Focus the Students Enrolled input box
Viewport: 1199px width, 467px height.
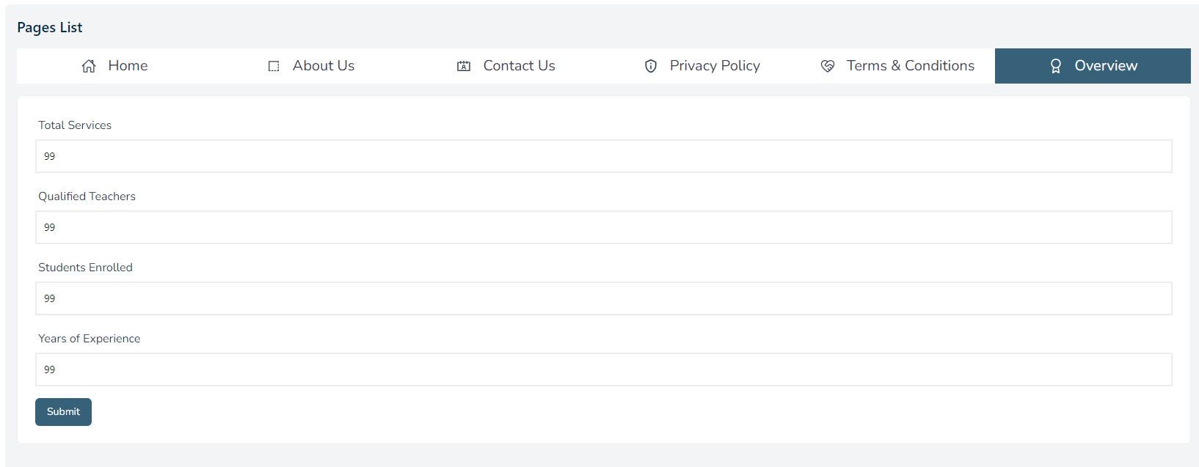604,298
